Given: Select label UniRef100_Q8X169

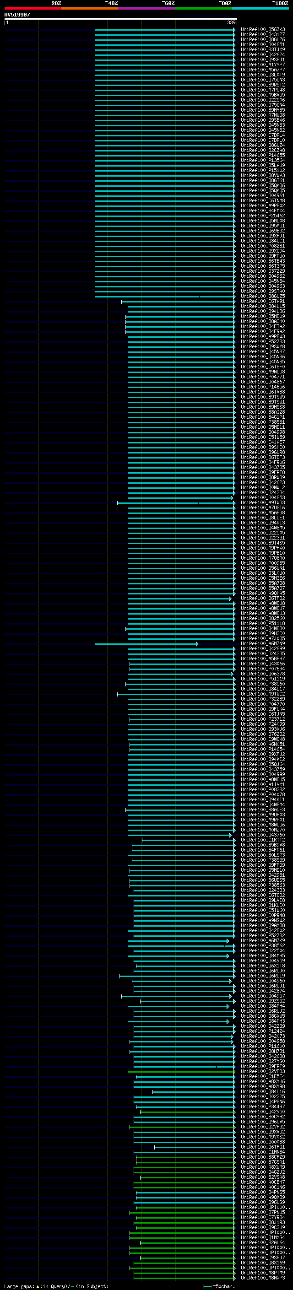Looking at the screenshot, I should point(263,1263).
